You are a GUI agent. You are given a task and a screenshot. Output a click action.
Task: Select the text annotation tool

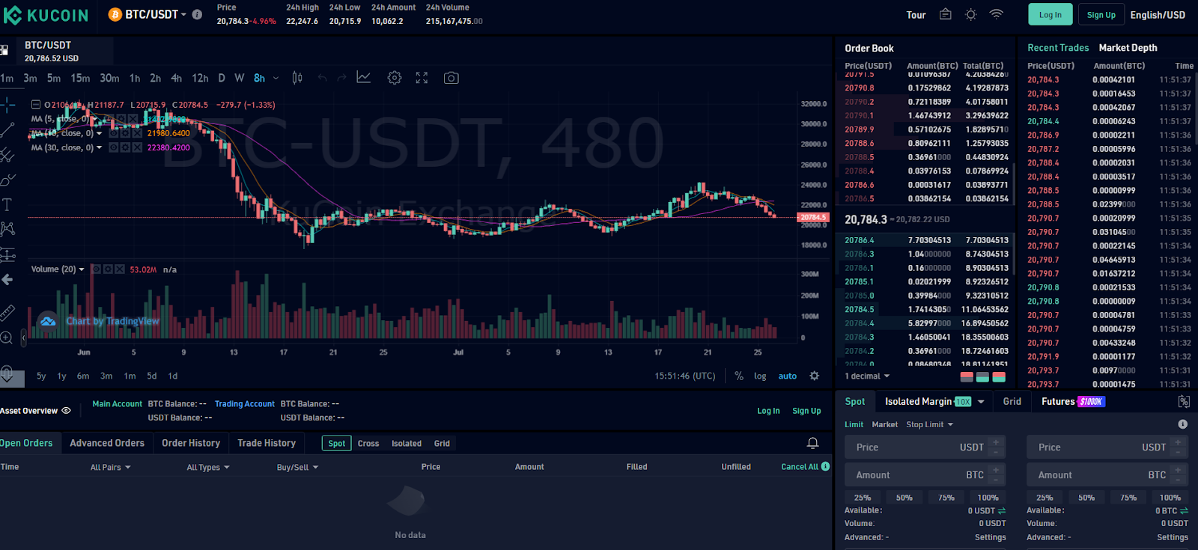(7, 204)
